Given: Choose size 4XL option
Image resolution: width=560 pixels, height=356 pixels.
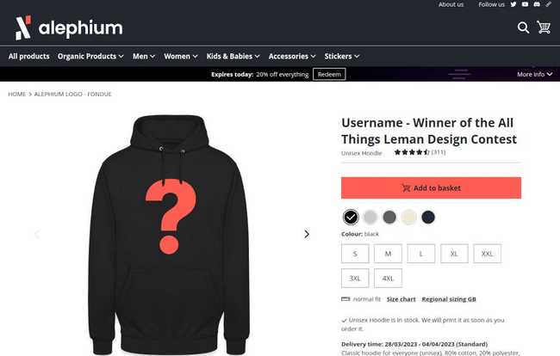Looking at the screenshot, I should tap(388, 278).
